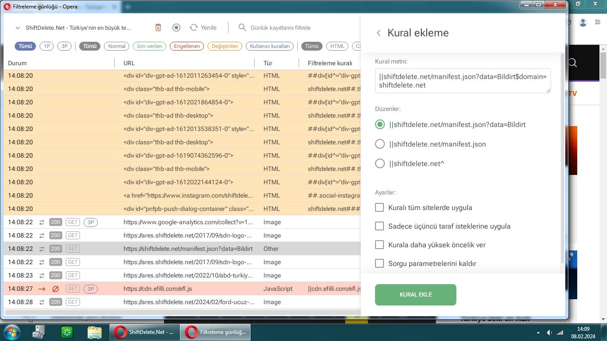Open Opera's easy setup sliders icon
The width and height of the screenshot is (607, 341).
coord(597,22)
